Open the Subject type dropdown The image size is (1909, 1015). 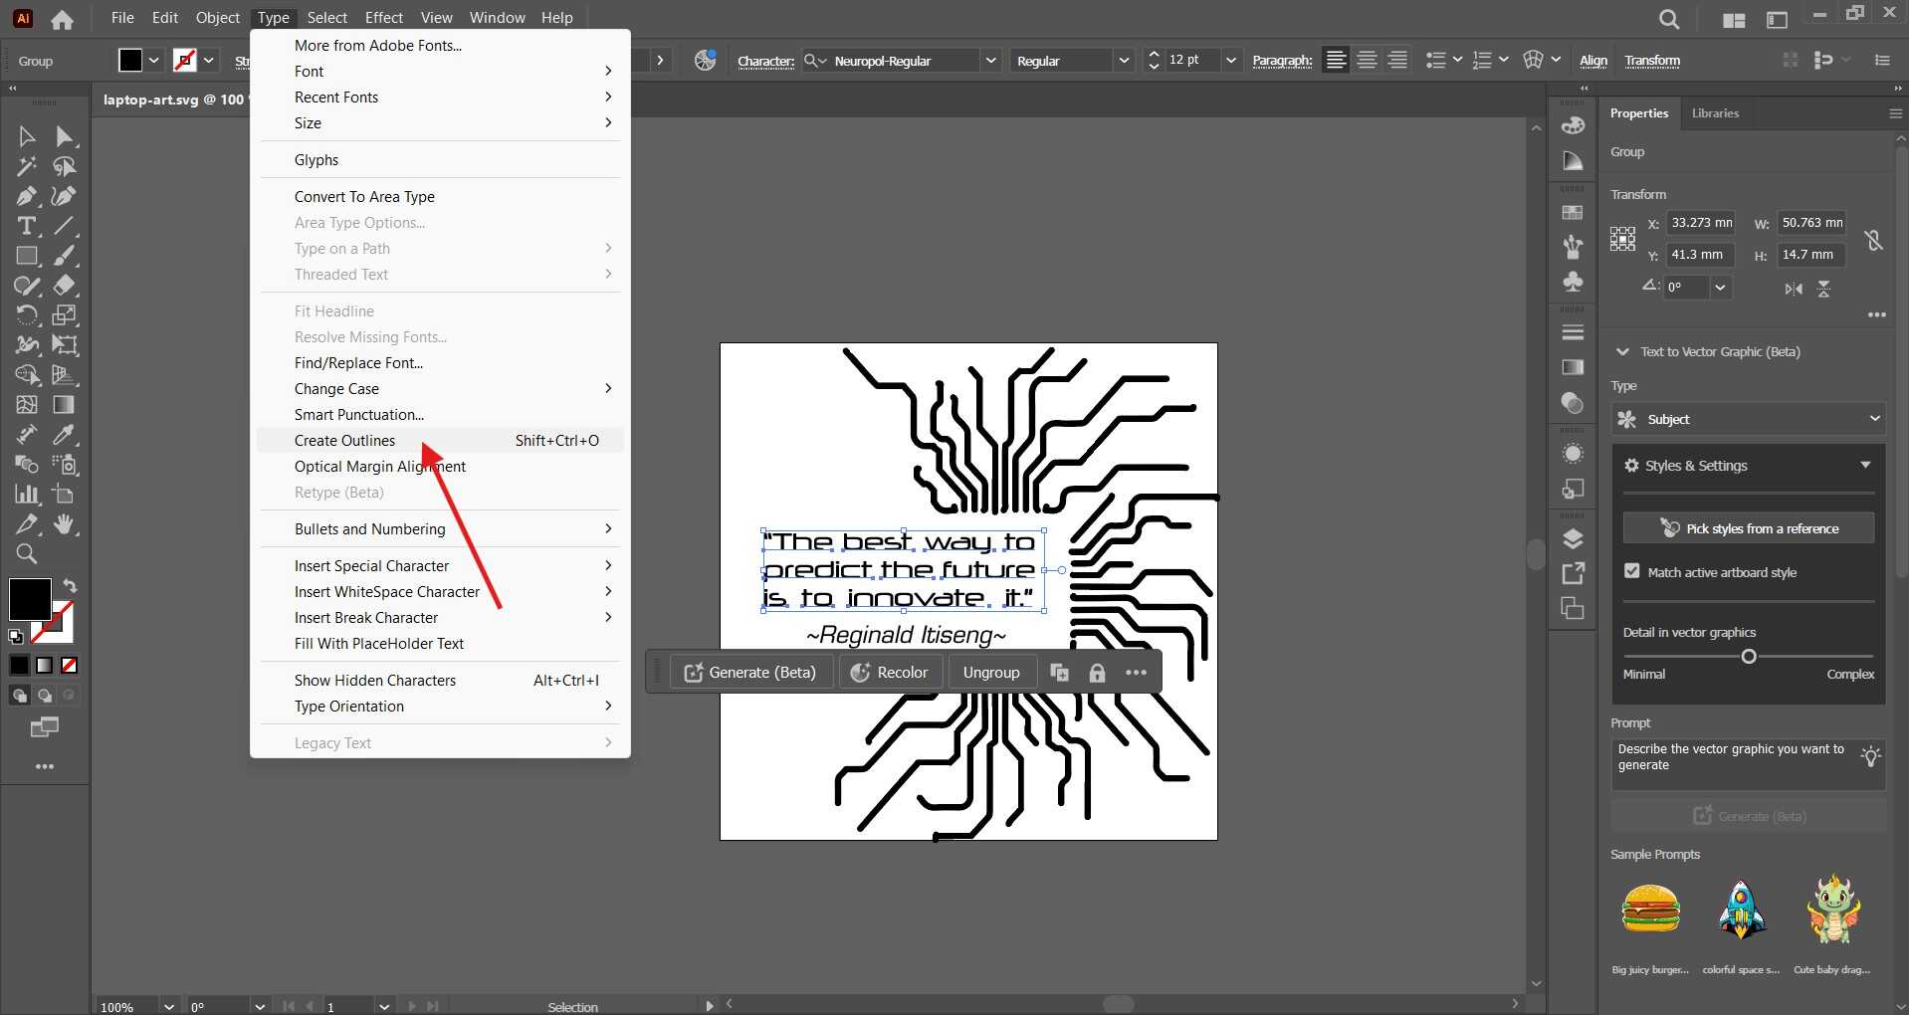[1749, 419]
